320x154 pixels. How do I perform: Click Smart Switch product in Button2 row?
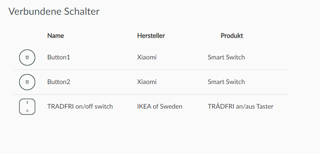click(x=226, y=82)
